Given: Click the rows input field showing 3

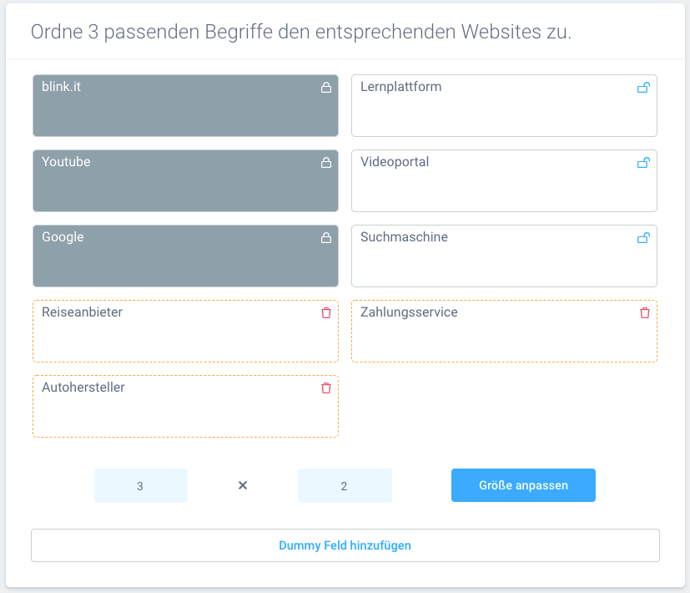Looking at the screenshot, I should 141,485.
